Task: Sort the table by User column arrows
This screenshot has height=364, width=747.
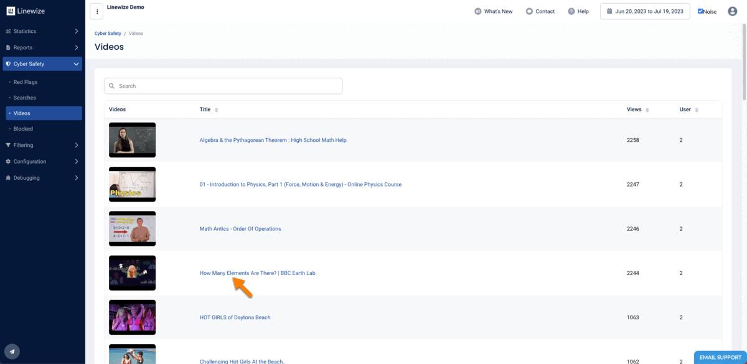Action: tap(697, 110)
